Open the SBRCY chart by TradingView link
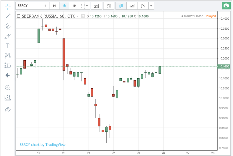 click(x=43, y=145)
